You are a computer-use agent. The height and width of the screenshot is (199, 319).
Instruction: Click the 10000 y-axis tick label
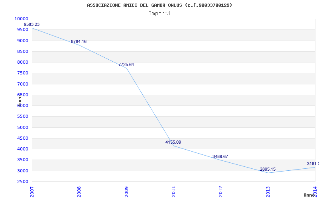pos(21,19)
